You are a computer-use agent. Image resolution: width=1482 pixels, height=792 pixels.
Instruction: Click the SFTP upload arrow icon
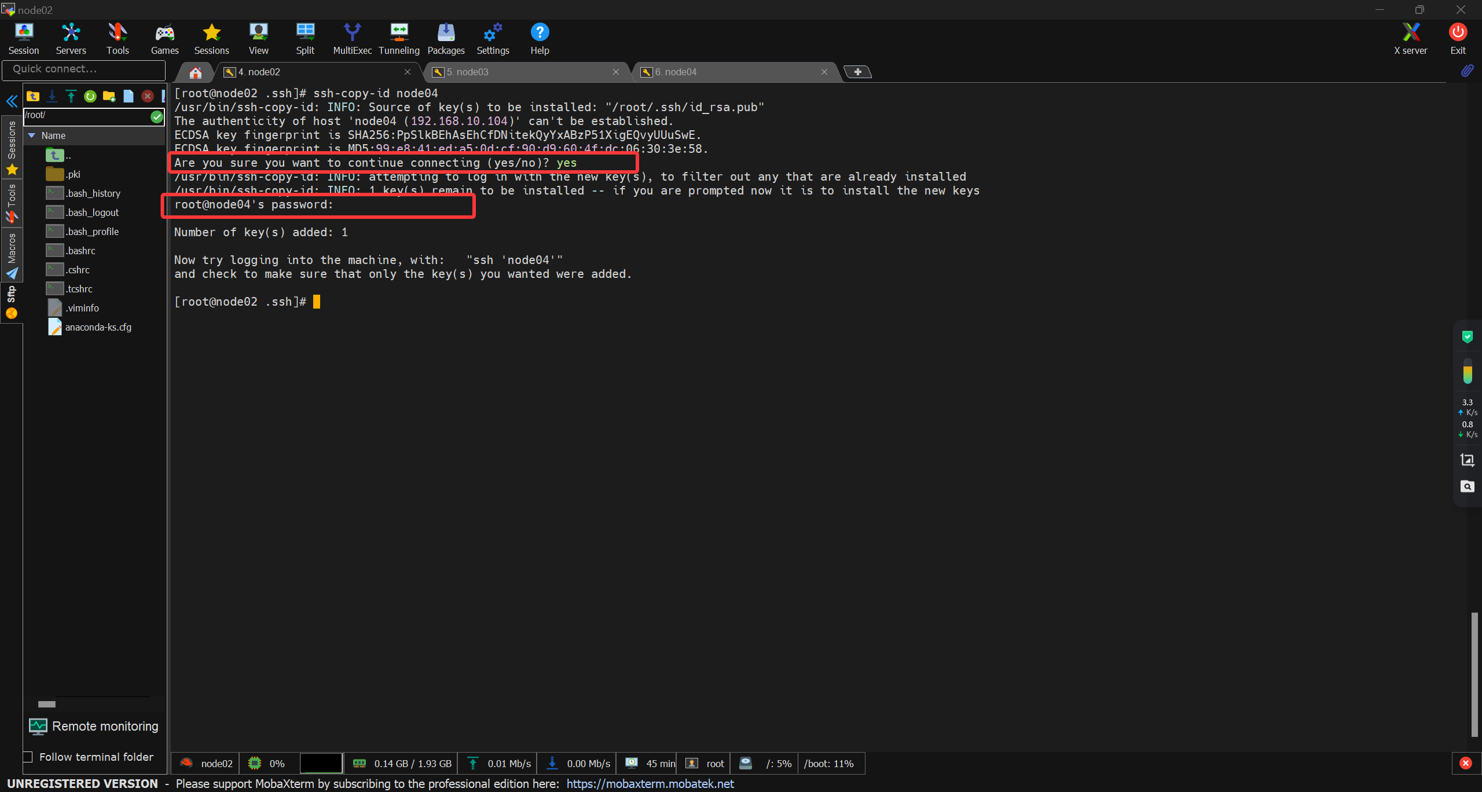pyautogui.click(x=71, y=96)
